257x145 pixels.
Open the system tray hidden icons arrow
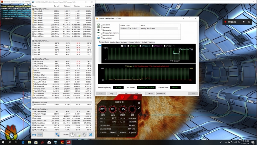point(226,142)
